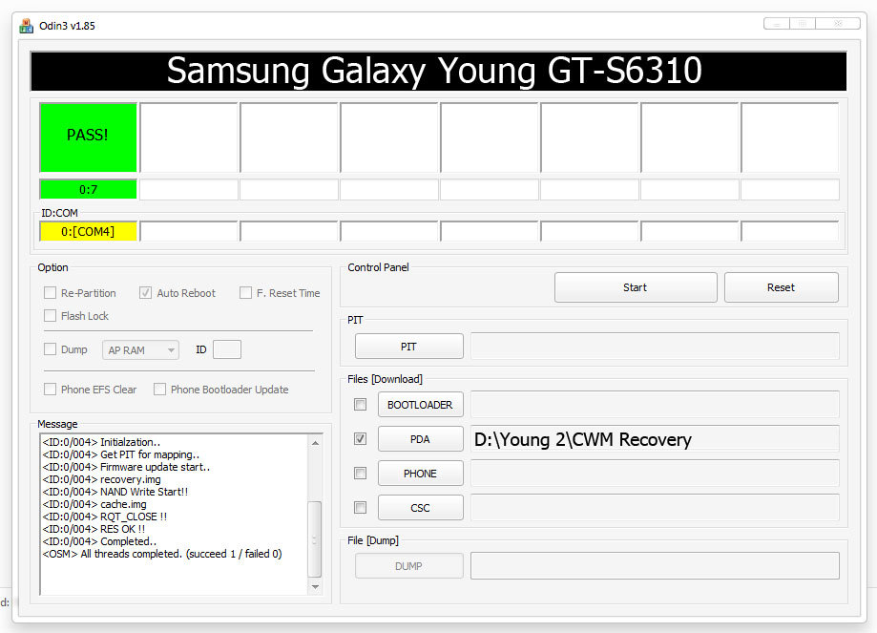Select the 'Firmware update start..' log line
Screen dimensions: 877x633
click(x=126, y=467)
